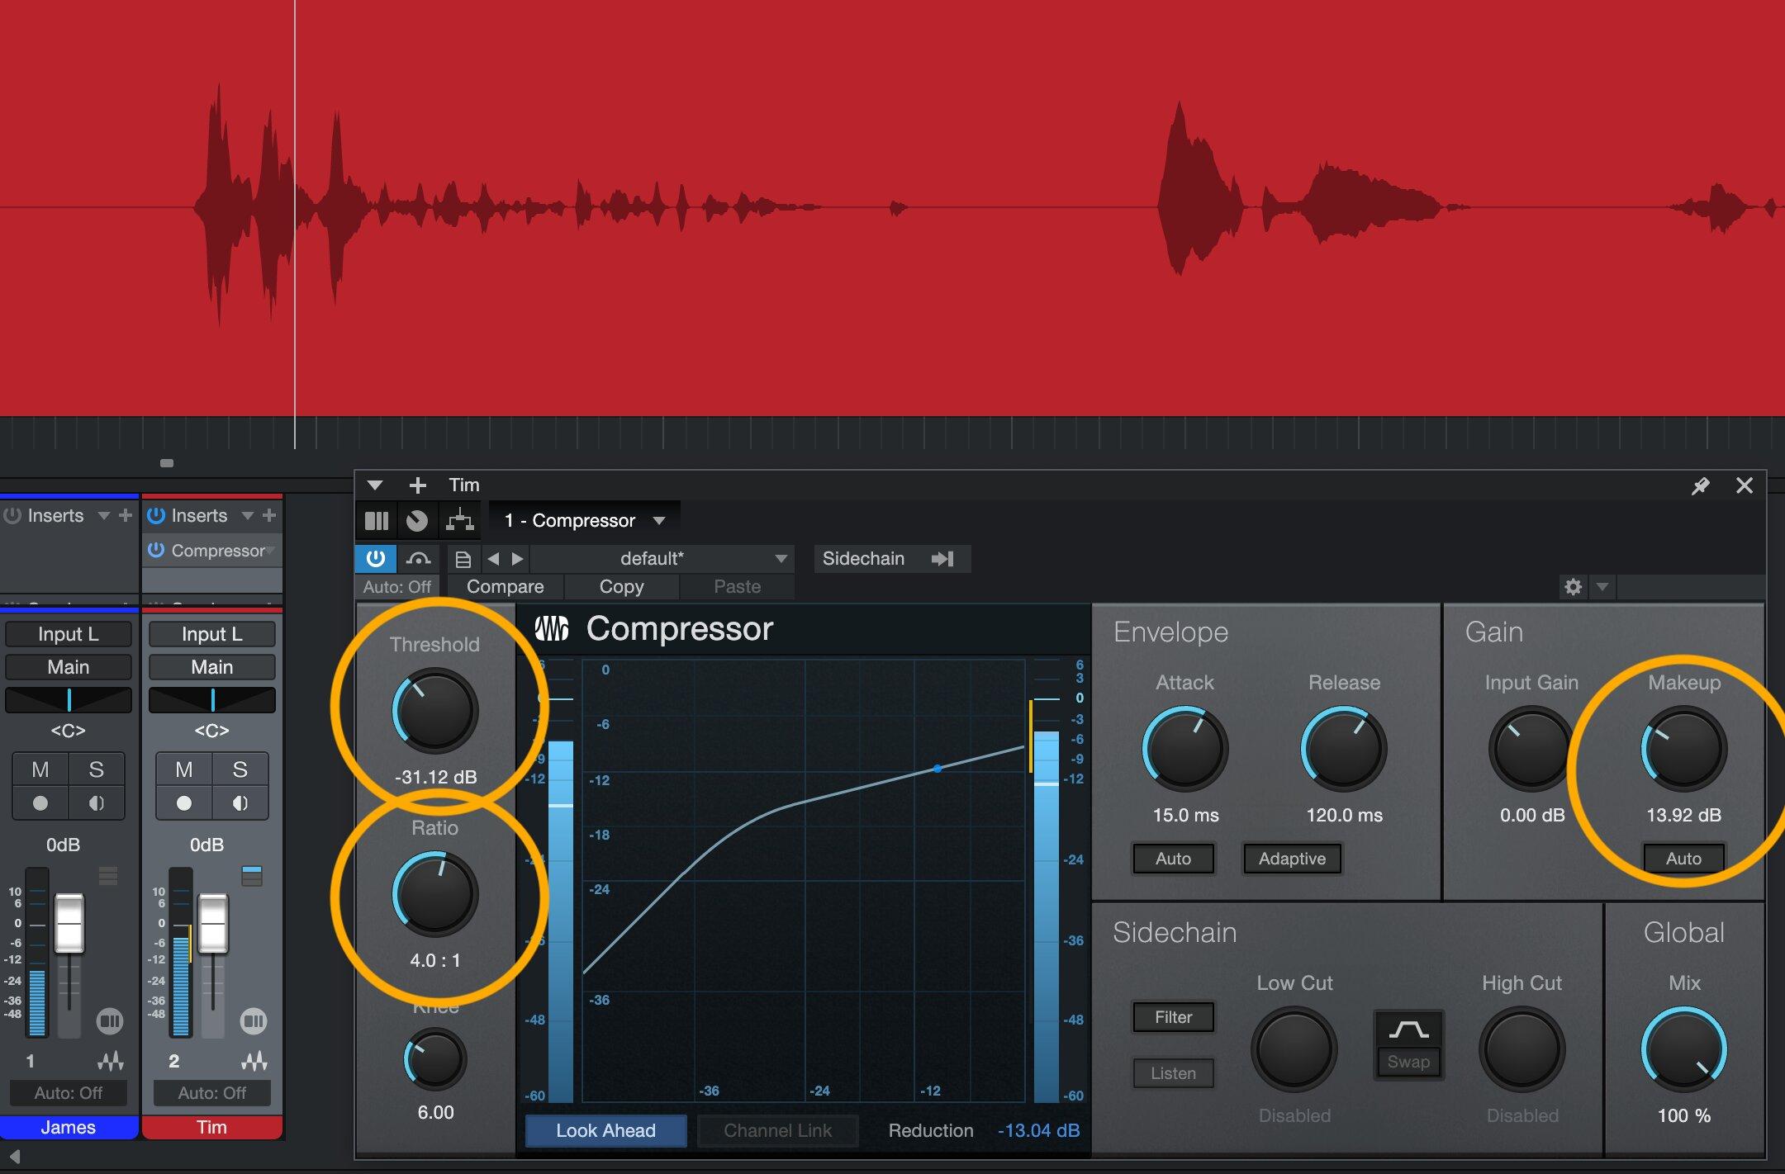Viewport: 1785px width, 1174px height.
Task: Click the James channel automation waveform icon
Action: [111, 1061]
